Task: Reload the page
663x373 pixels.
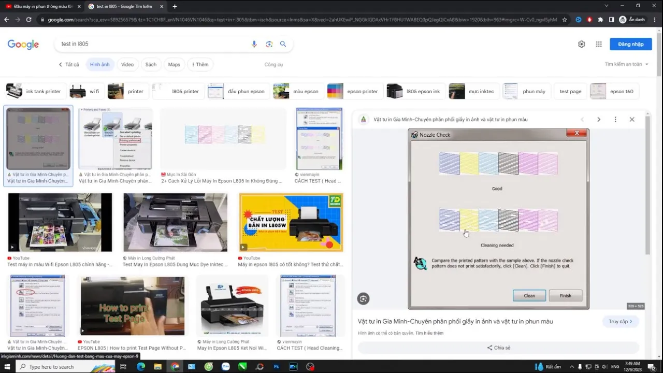Action: pos(28,20)
